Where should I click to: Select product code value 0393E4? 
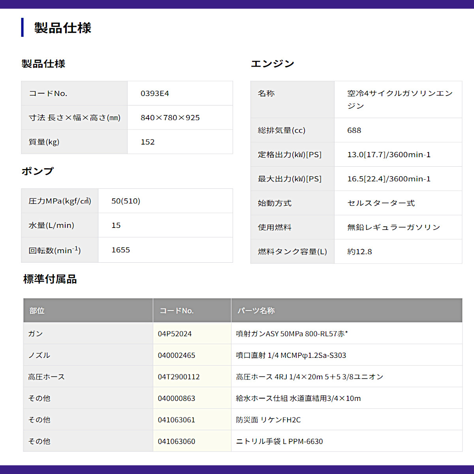point(155,94)
